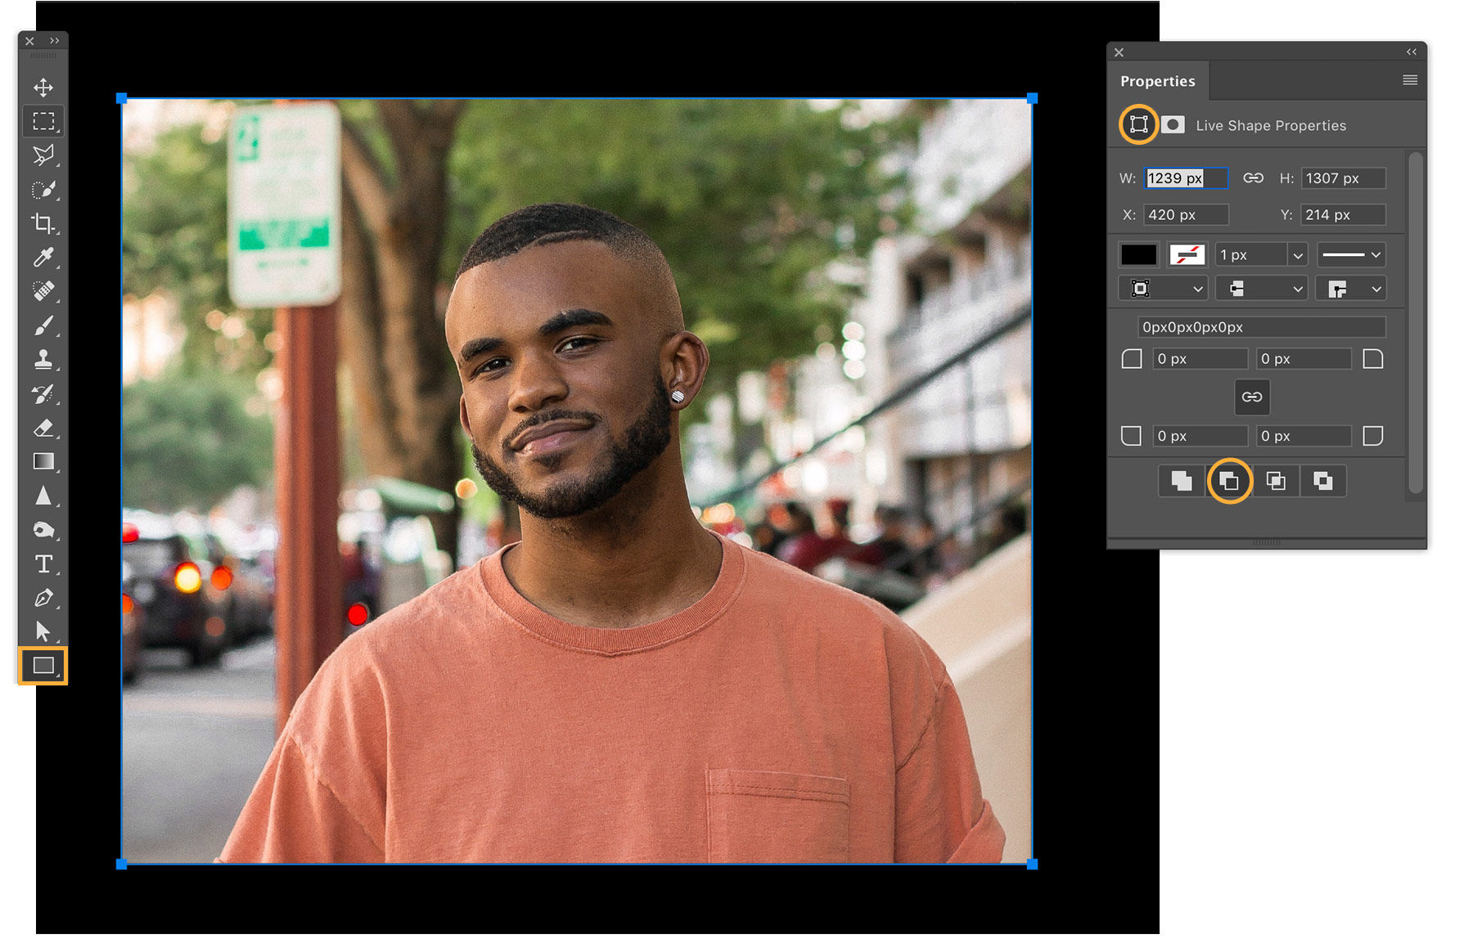Select the Clone Stamp tool
Viewport: 1473px width, 948px height.
click(44, 359)
